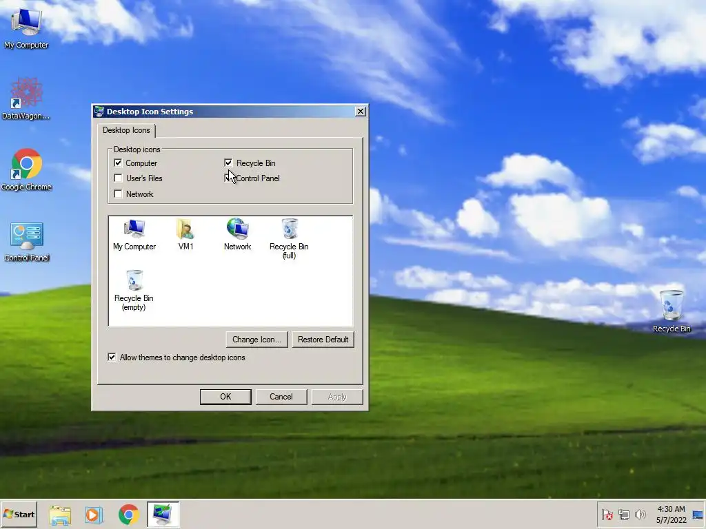Close the Desktop Icon Settings dialog
The height and width of the screenshot is (529, 706).
click(361, 111)
